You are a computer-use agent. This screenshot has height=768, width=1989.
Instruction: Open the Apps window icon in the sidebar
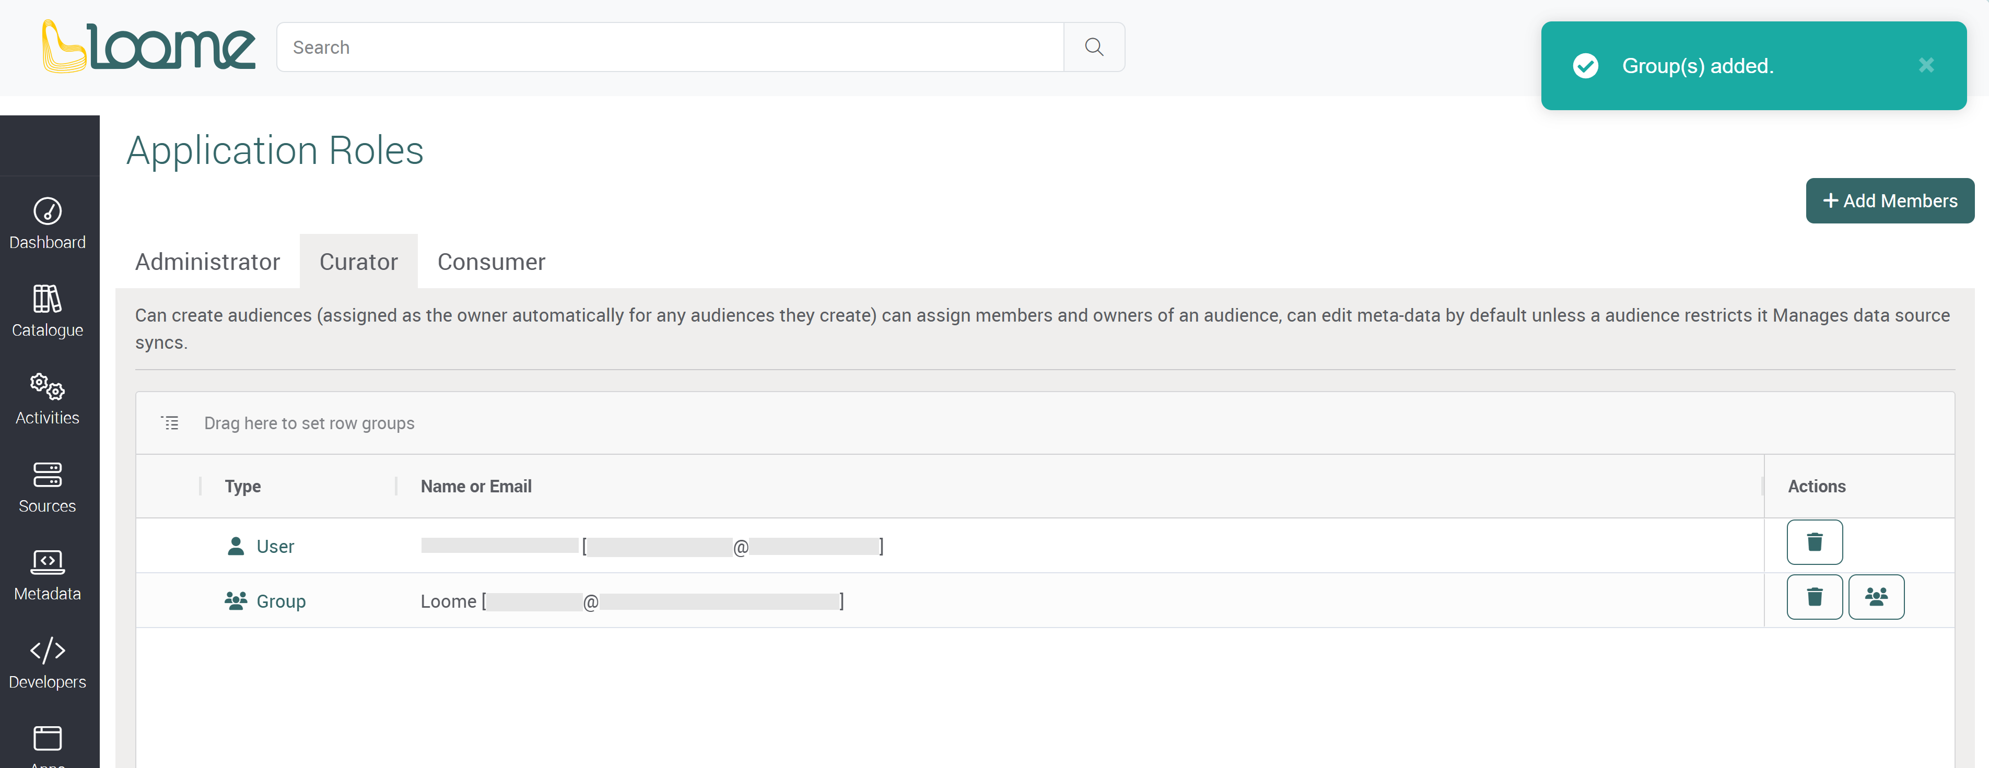[x=47, y=739]
